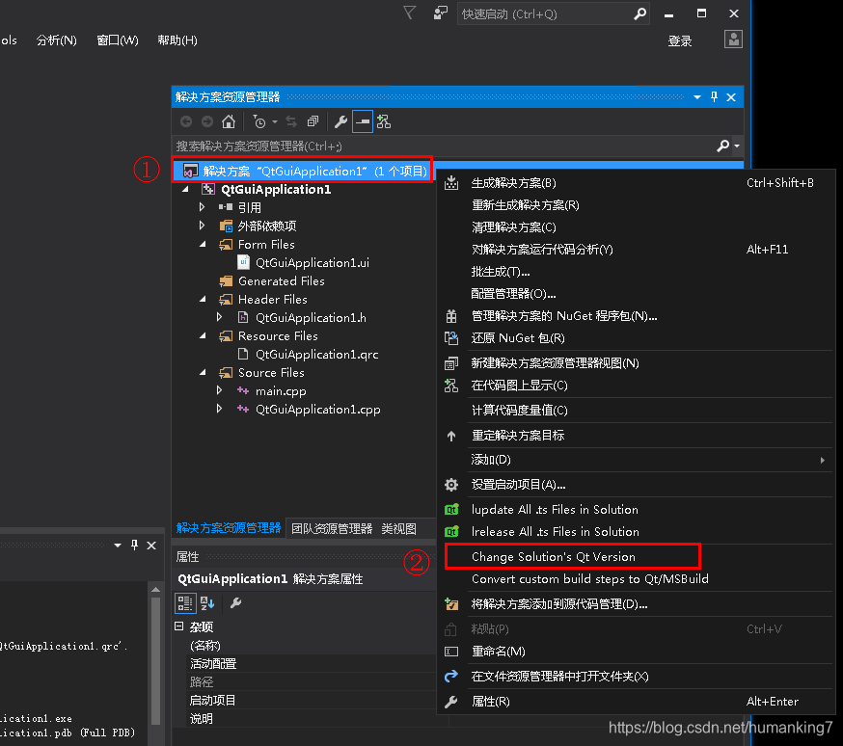Collapse the Source Files folder

coord(203,372)
